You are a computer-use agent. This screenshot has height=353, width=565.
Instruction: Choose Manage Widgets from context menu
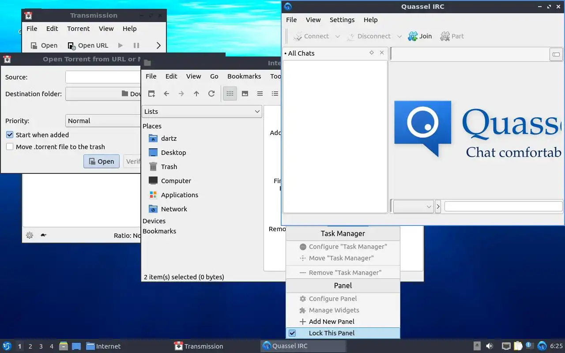(x=343, y=310)
